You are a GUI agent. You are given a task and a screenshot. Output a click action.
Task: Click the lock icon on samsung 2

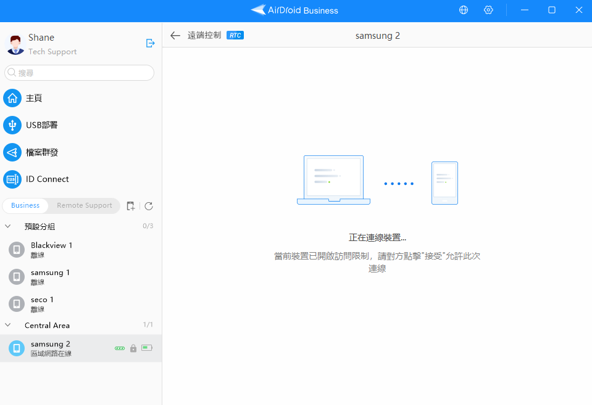click(x=133, y=348)
